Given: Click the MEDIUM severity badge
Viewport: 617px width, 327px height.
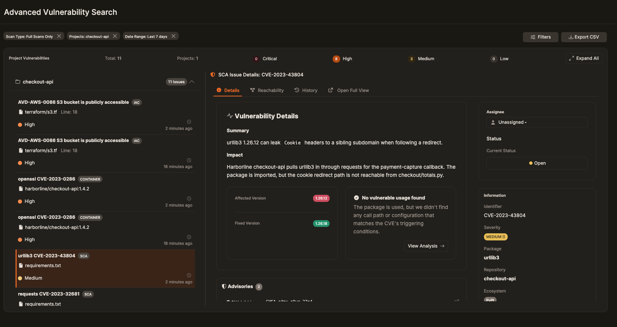Looking at the screenshot, I should point(495,237).
